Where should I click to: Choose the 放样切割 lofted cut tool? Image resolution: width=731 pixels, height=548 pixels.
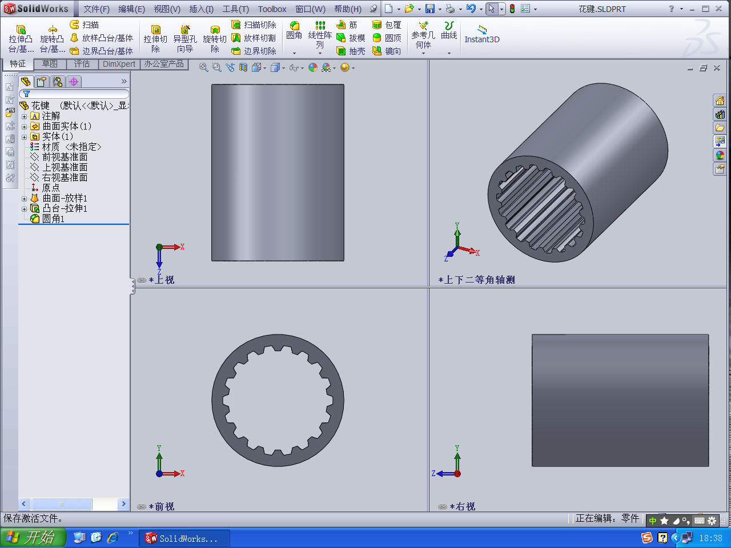pos(254,38)
